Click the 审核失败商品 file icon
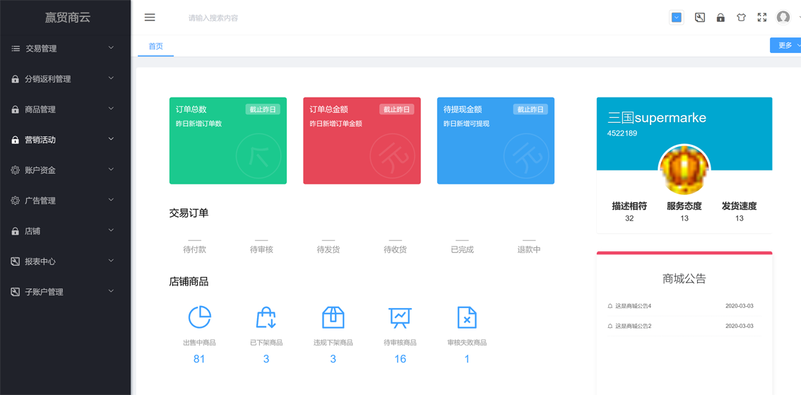The width and height of the screenshot is (801, 395). coord(466,317)
